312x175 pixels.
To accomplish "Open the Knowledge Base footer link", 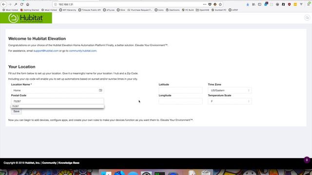I will click(69, 163).
